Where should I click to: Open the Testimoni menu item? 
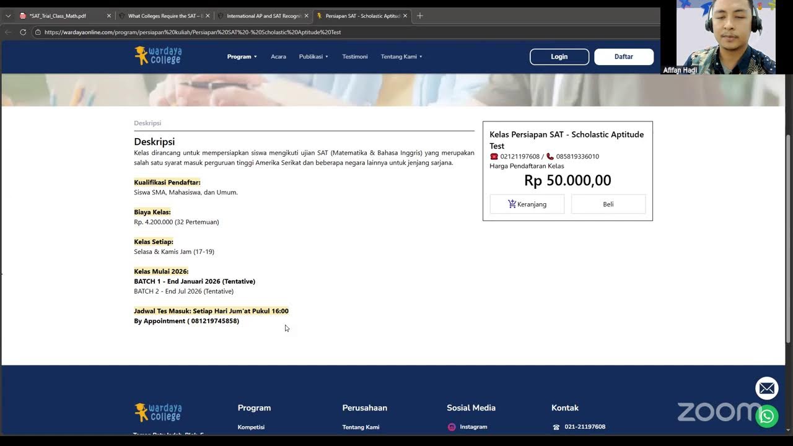tap(355, 56)
